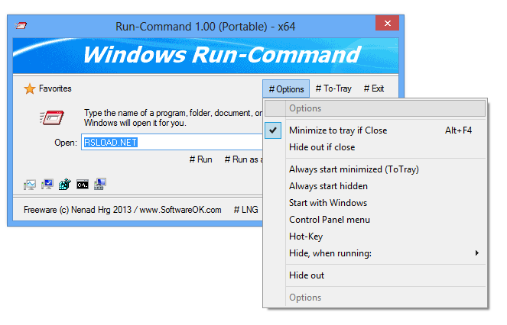Expand the Hide, when running submenu
This screenshot has height=325, width=507.
point(375,253)
